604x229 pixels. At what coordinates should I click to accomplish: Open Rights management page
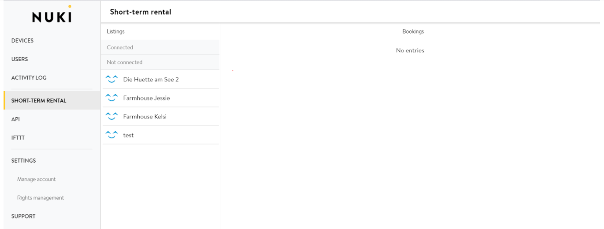pyautogui.click(x=41, y=198)
